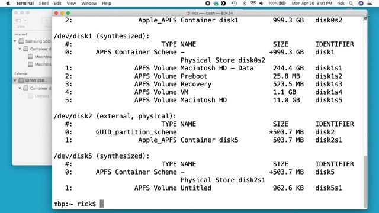Open the Wi-Fi status menu
This screenshot has height=213, width=379.
[253, 4]
